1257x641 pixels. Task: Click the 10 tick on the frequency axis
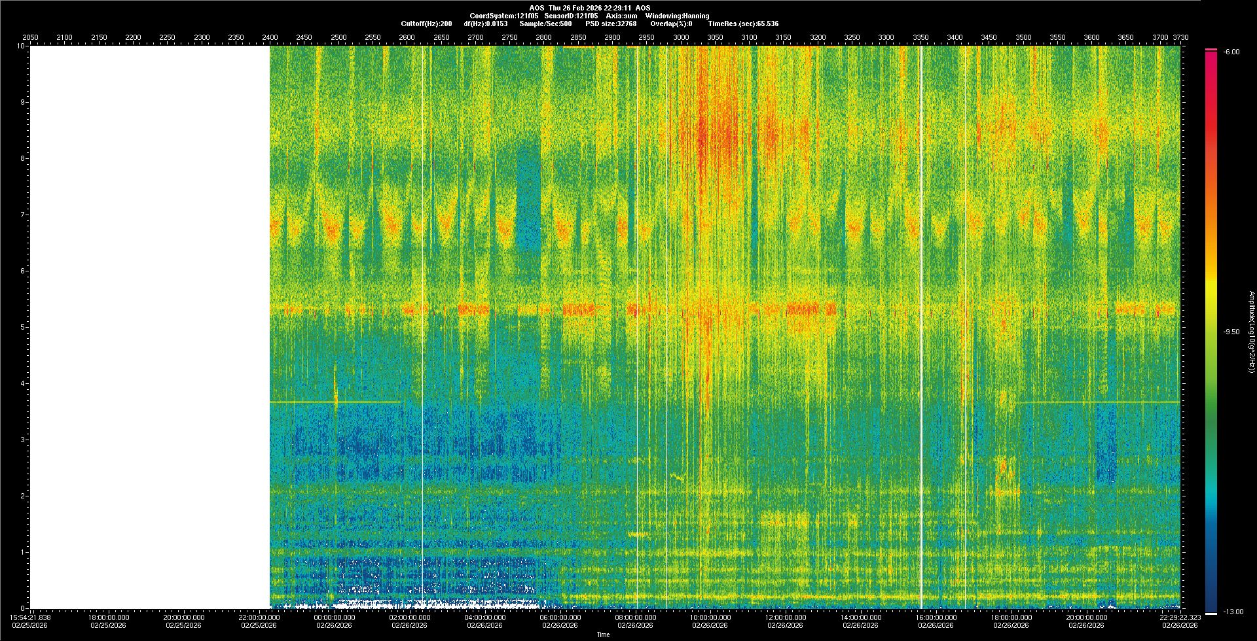click(21, 46)
